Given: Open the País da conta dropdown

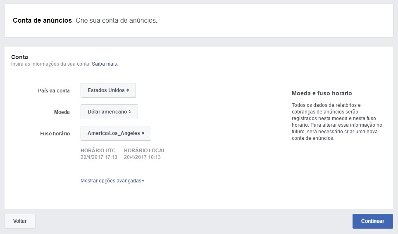Looking at the screenshot, I should tap(108, 90).
